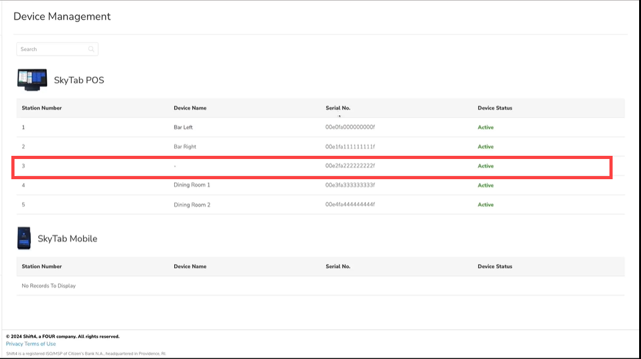Open the Dining Room 2 device entry

click(x=192, y=204)
